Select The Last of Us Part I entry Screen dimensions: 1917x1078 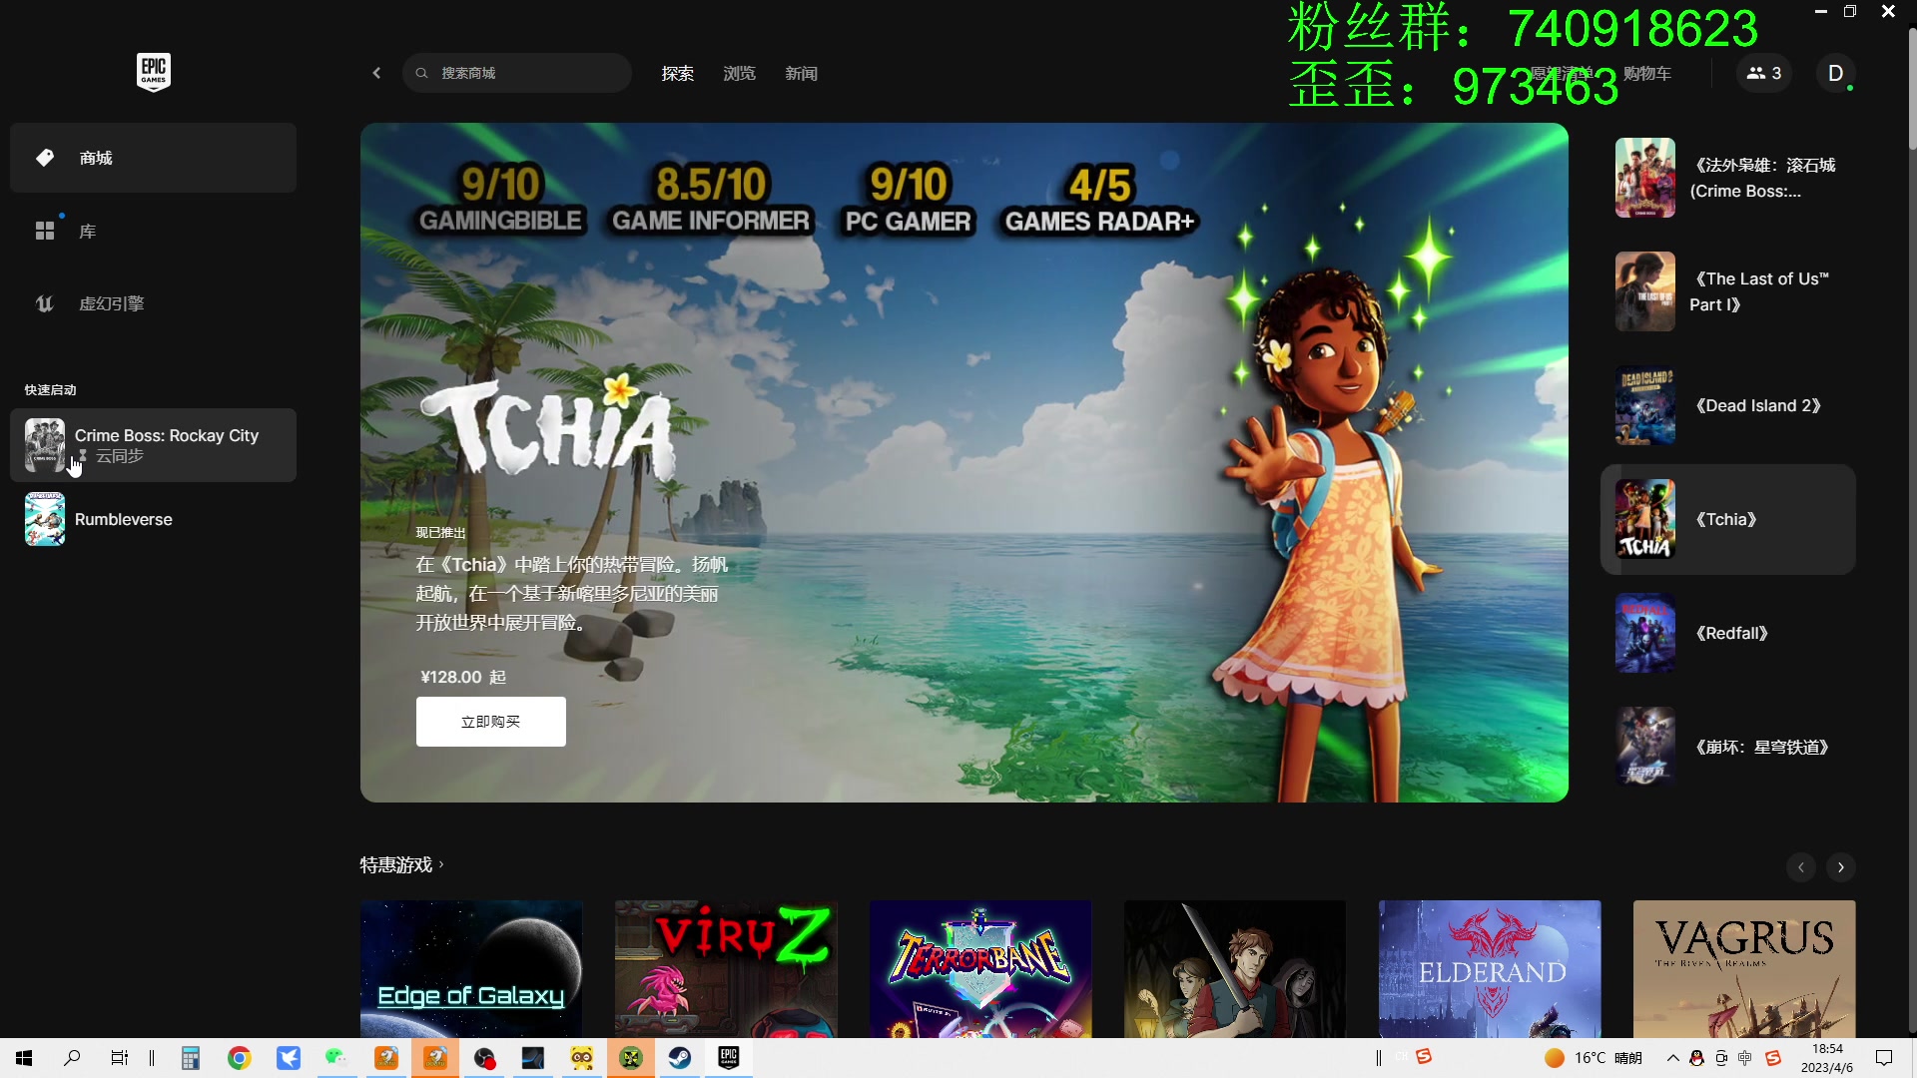(x=1728, y=291)
